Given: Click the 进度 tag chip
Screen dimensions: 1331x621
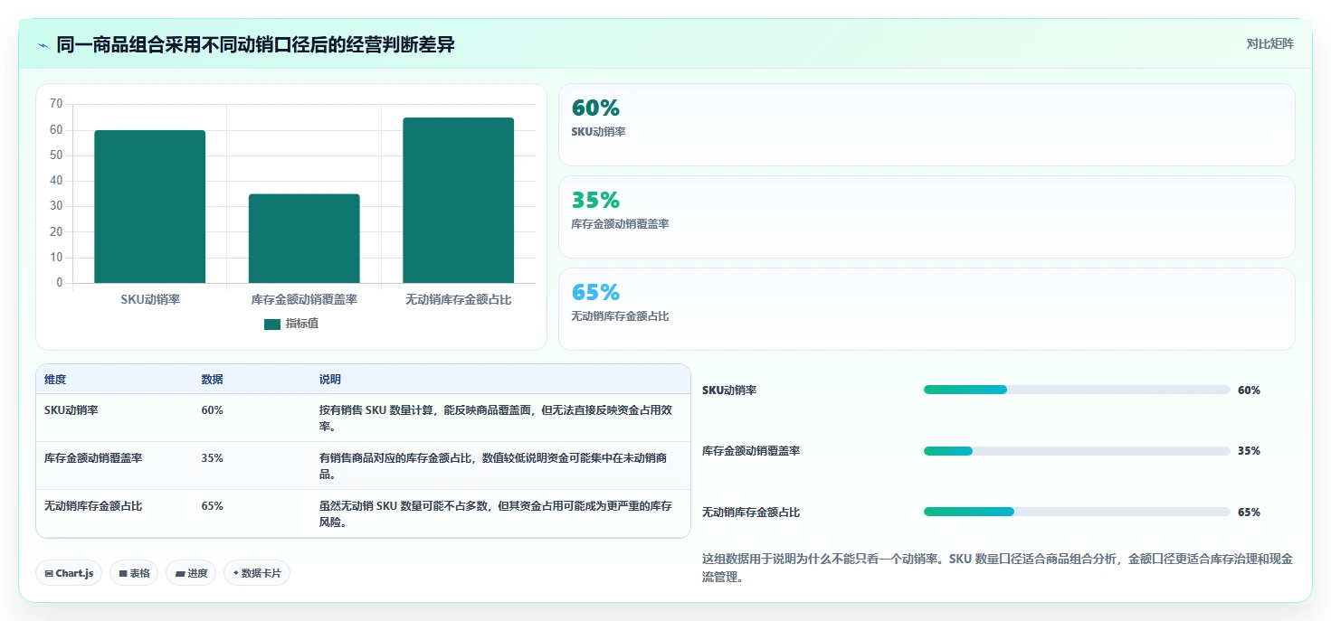Looking at the screenshot, I should 191,573.
